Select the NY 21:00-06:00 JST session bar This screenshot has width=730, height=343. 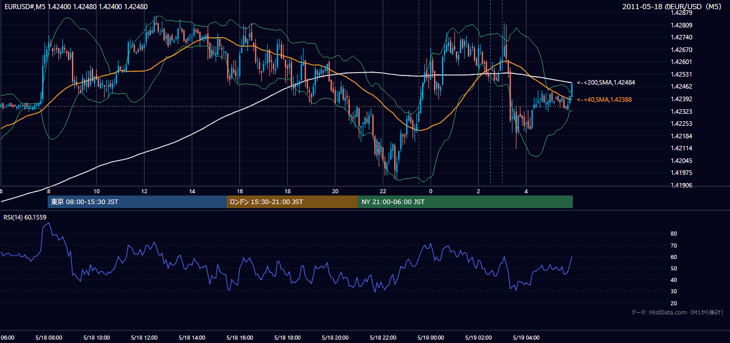[466, 202]
